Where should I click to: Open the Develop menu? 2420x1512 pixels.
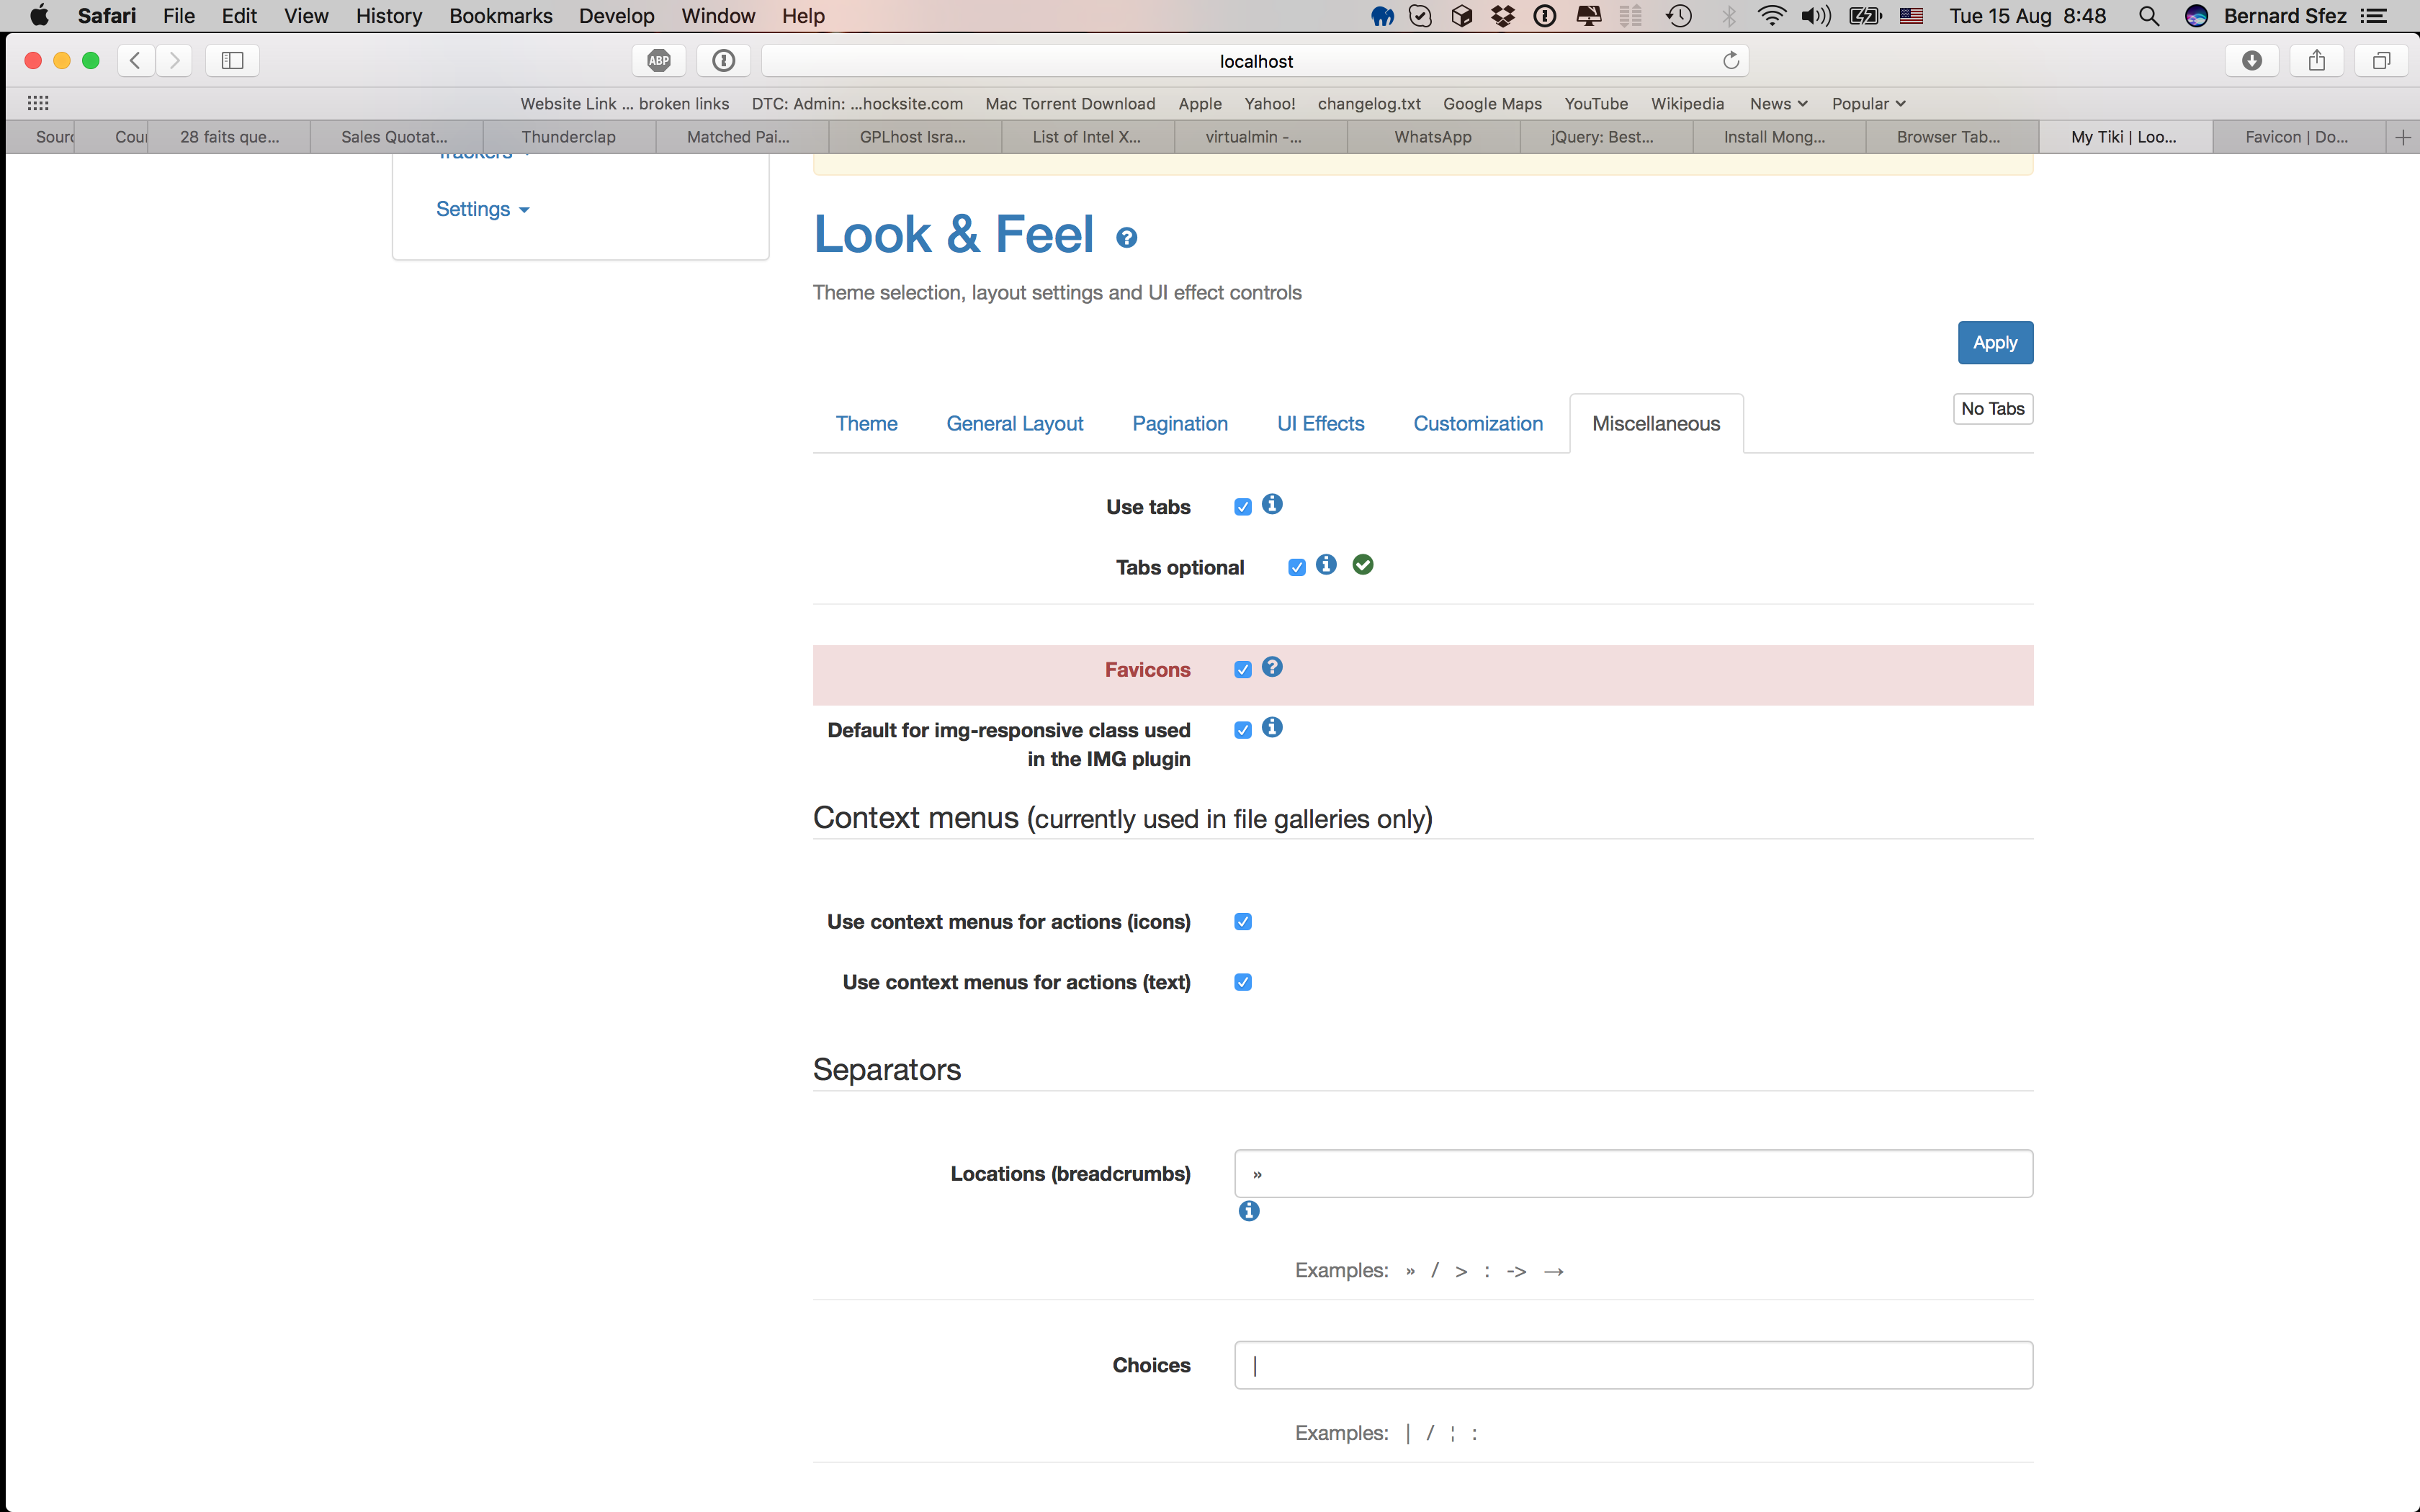click(x=616, y=16)
